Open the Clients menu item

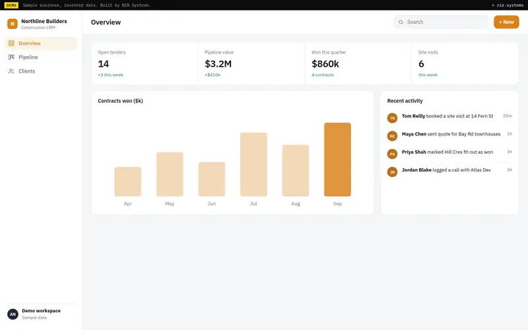click(41, 71)
